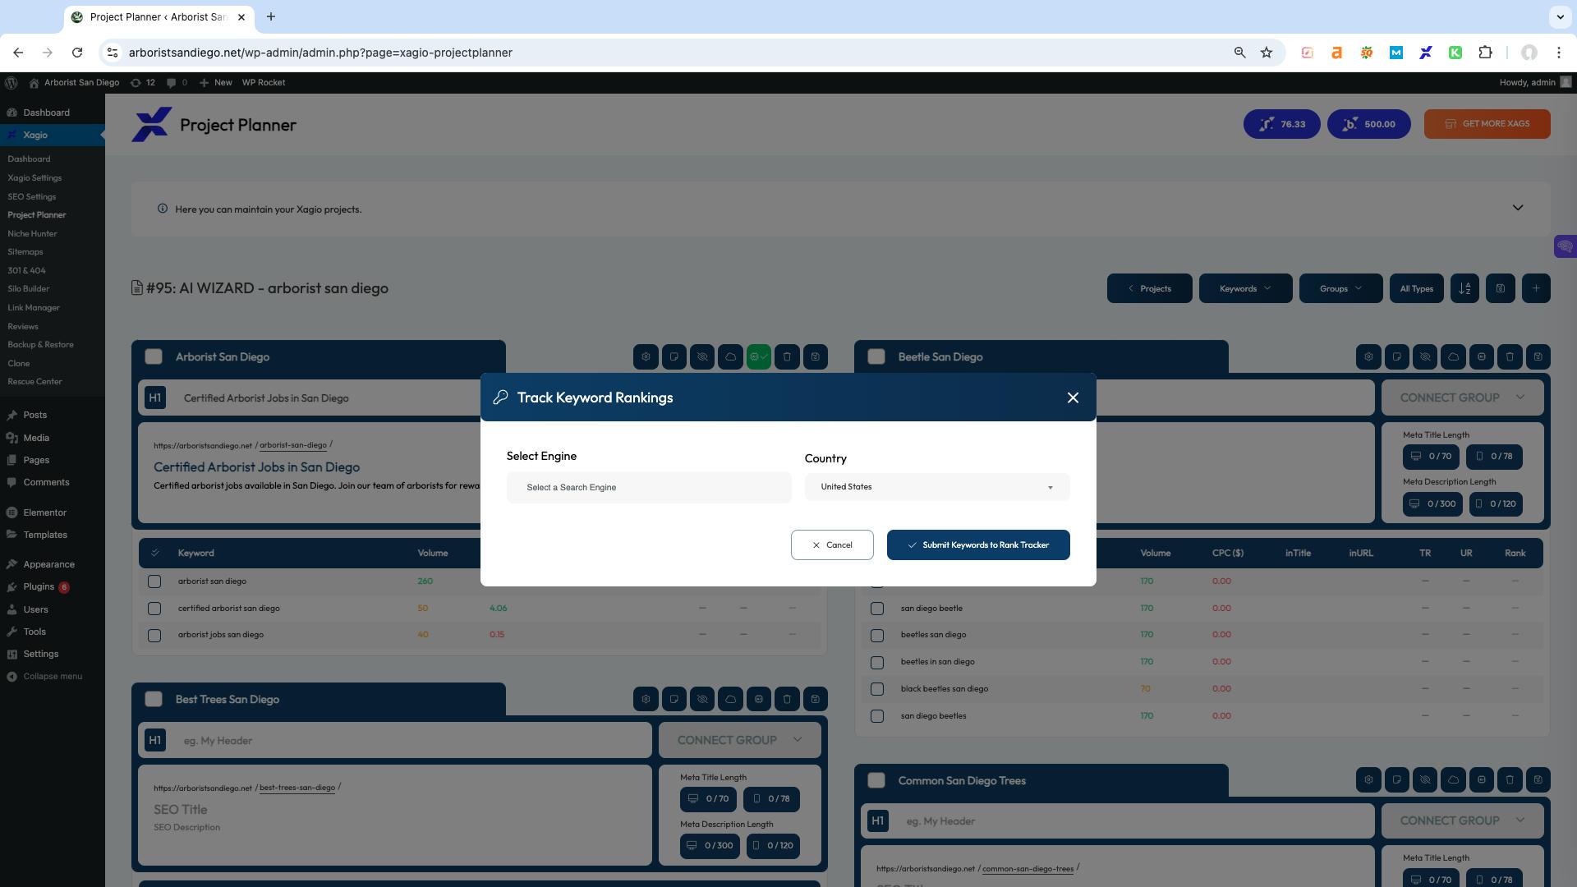Click the 500.00 credits balance badge
1577x887 pixels.
point(1369,124)
